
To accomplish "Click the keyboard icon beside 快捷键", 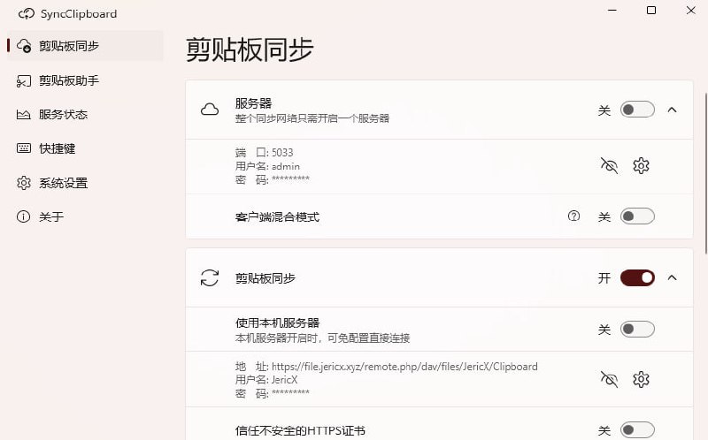I will (x=24, y=148).
